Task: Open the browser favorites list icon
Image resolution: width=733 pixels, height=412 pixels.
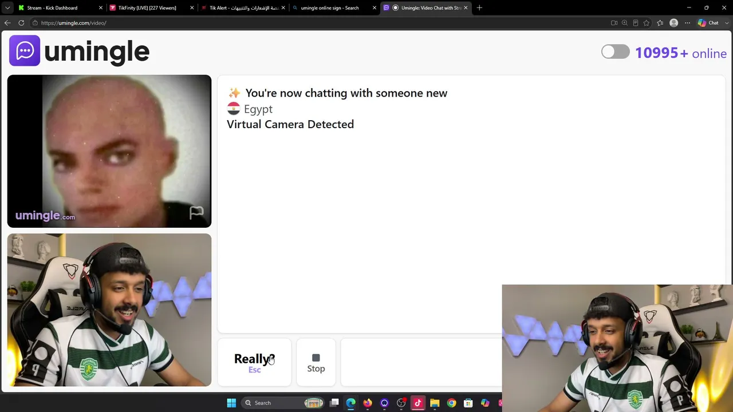Action: coord(660,23)
